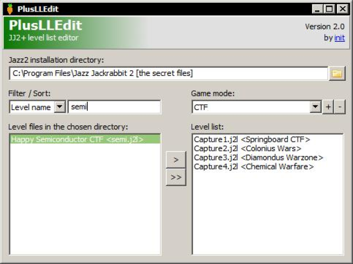Select Happy Semiconductor CTF <semi.j2l> entry
The image size is (353, 264).
(x=85, y=139)
